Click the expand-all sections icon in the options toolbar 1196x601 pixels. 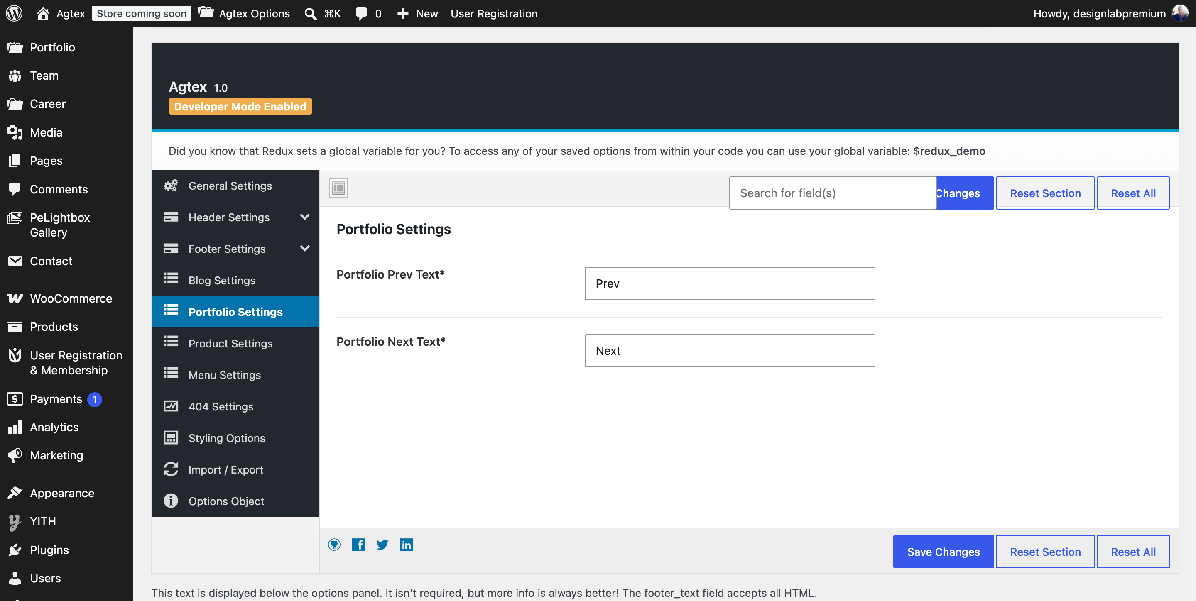338,188
